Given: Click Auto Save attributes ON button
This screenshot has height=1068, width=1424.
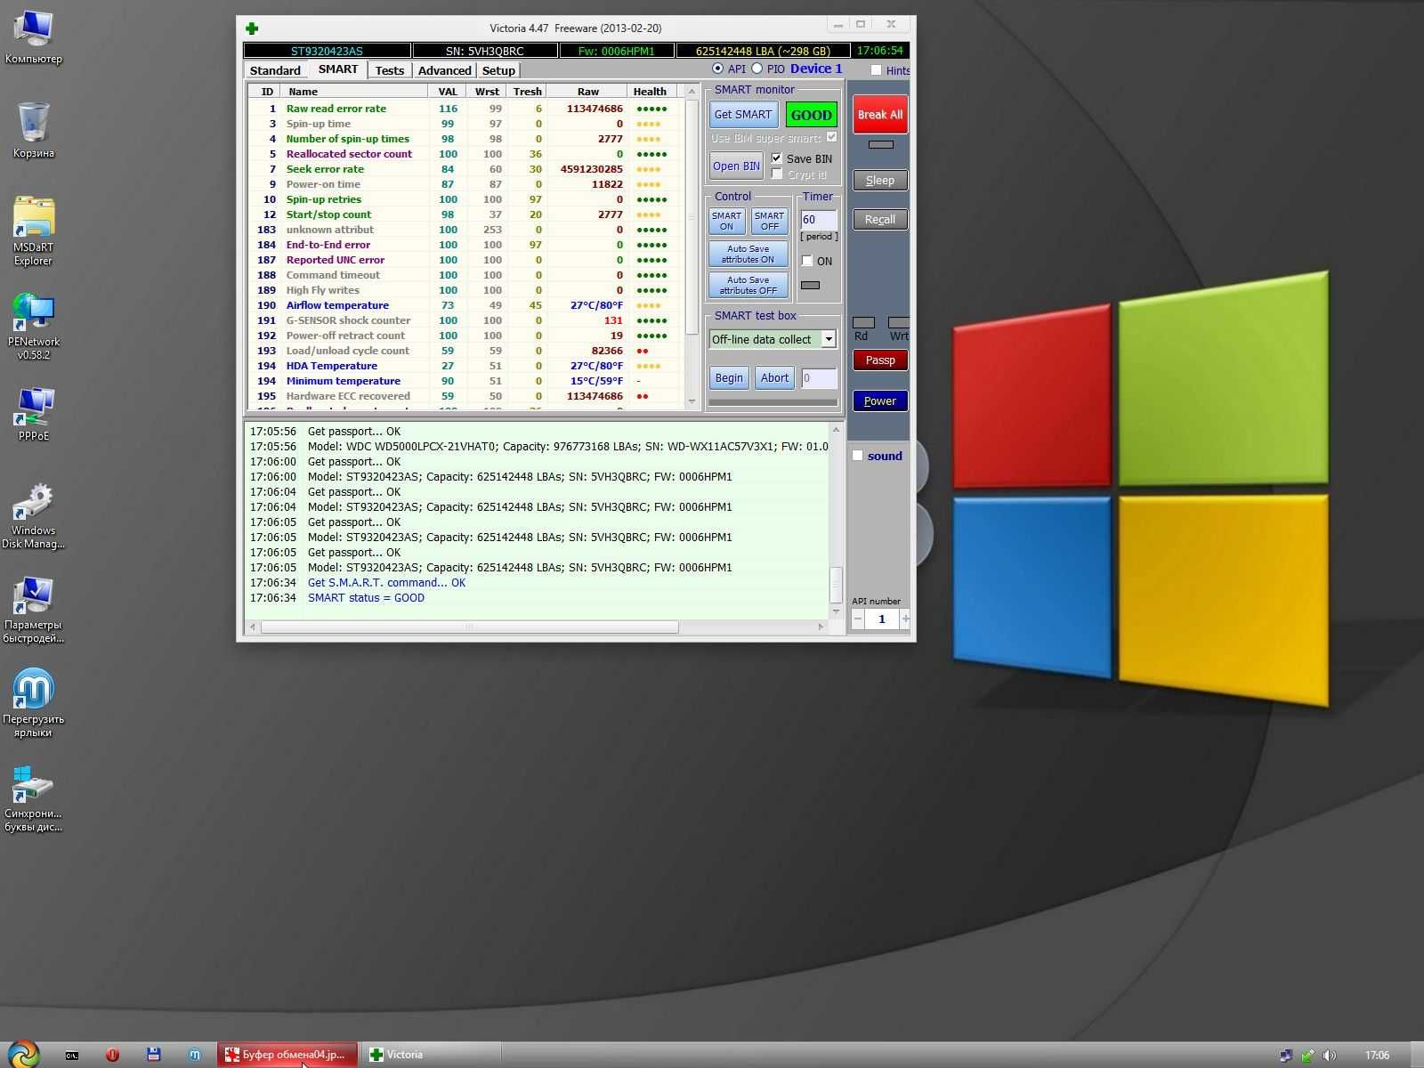Looking at the screenshot, I should pyautogui.click(x=748, y=254).
